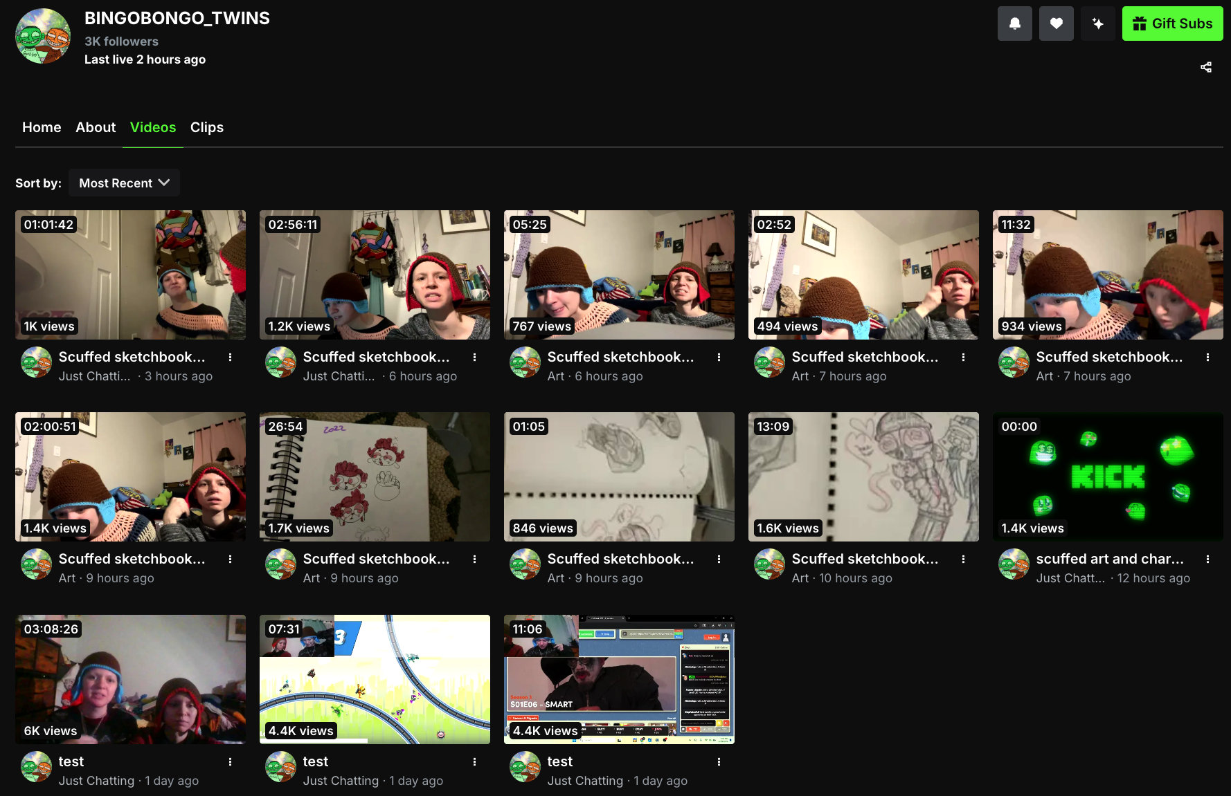
Task: Open three-dot menu for the 846 views video
Action: coord(719,559)
